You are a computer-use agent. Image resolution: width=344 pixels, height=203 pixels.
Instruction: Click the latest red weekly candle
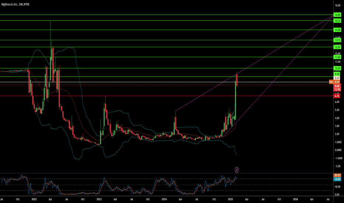237,80
